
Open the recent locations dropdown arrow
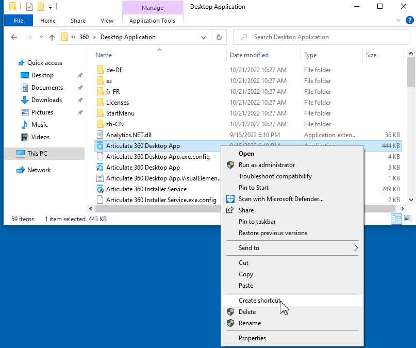(x=41, y=37)
